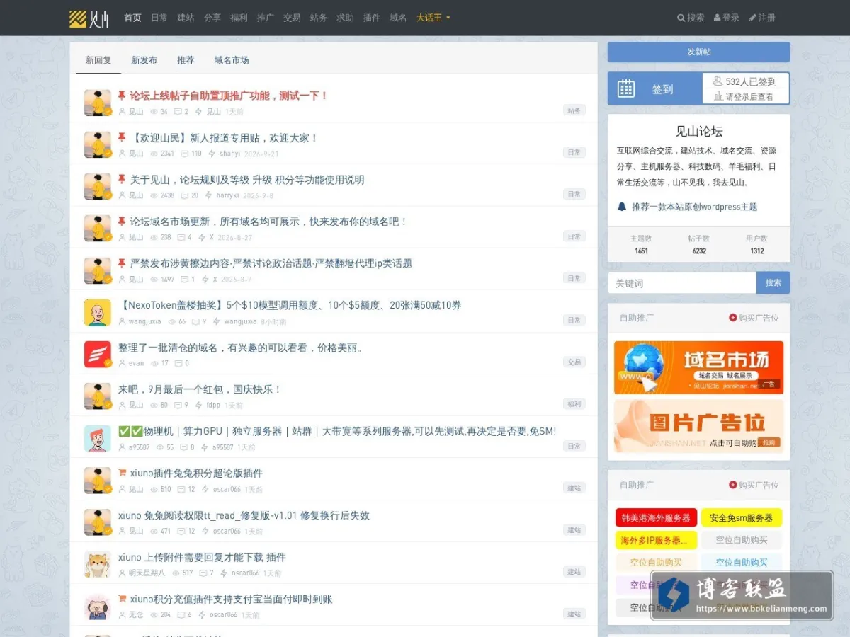Viewport: 850px width, 637px height.
Task: Go to 首页 in the navigation bar
Action: click(x=132, y=18)
